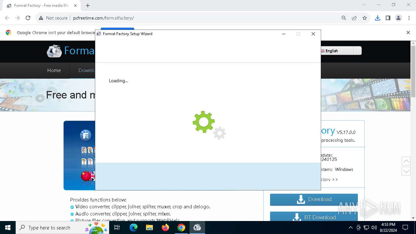Image resolution: width=416 pixels, height=234 pixels.
Task: Open File Explorer from taskbar
Action: pyautogui.click(x=149, y=227)
